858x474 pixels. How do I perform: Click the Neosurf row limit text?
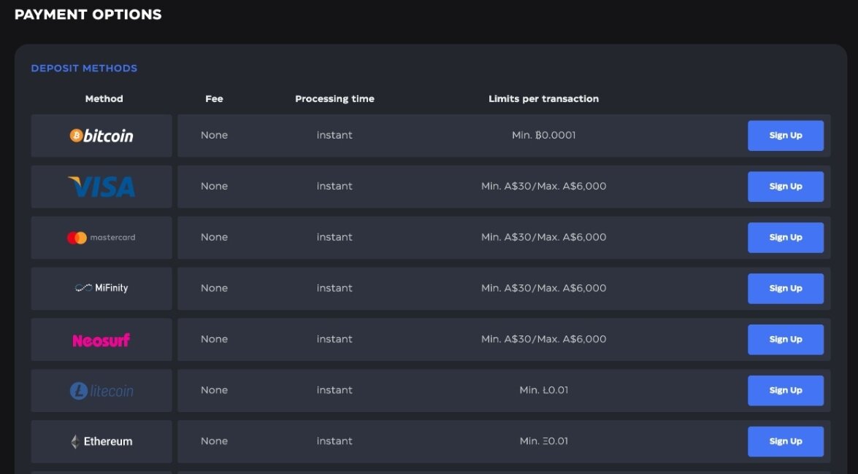coord(543,339)
